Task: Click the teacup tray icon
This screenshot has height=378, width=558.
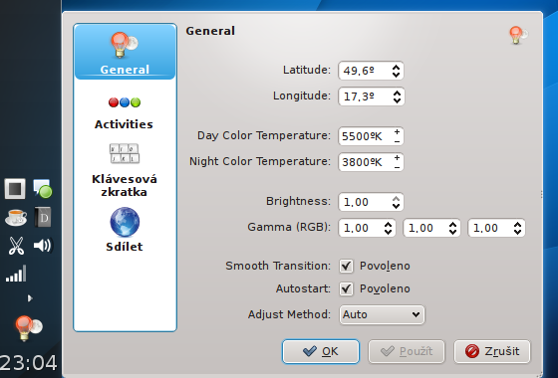Action: (x=16, y=217)
